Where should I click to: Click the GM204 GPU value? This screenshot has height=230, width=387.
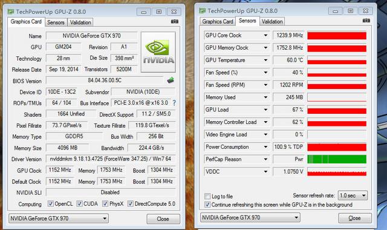coord(63,47)
